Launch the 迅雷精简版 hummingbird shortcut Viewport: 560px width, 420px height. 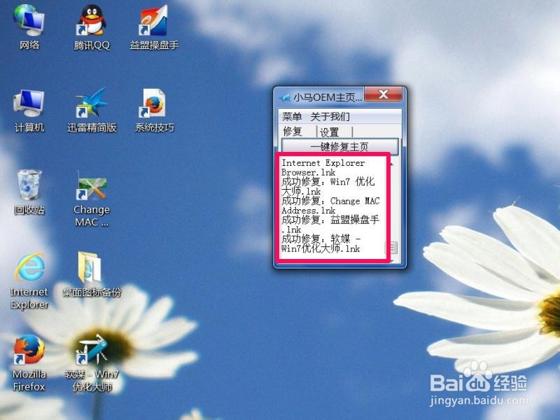coord(92,111)
